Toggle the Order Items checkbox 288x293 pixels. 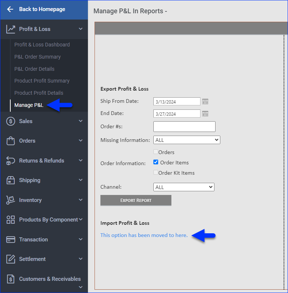click(156, 162)
